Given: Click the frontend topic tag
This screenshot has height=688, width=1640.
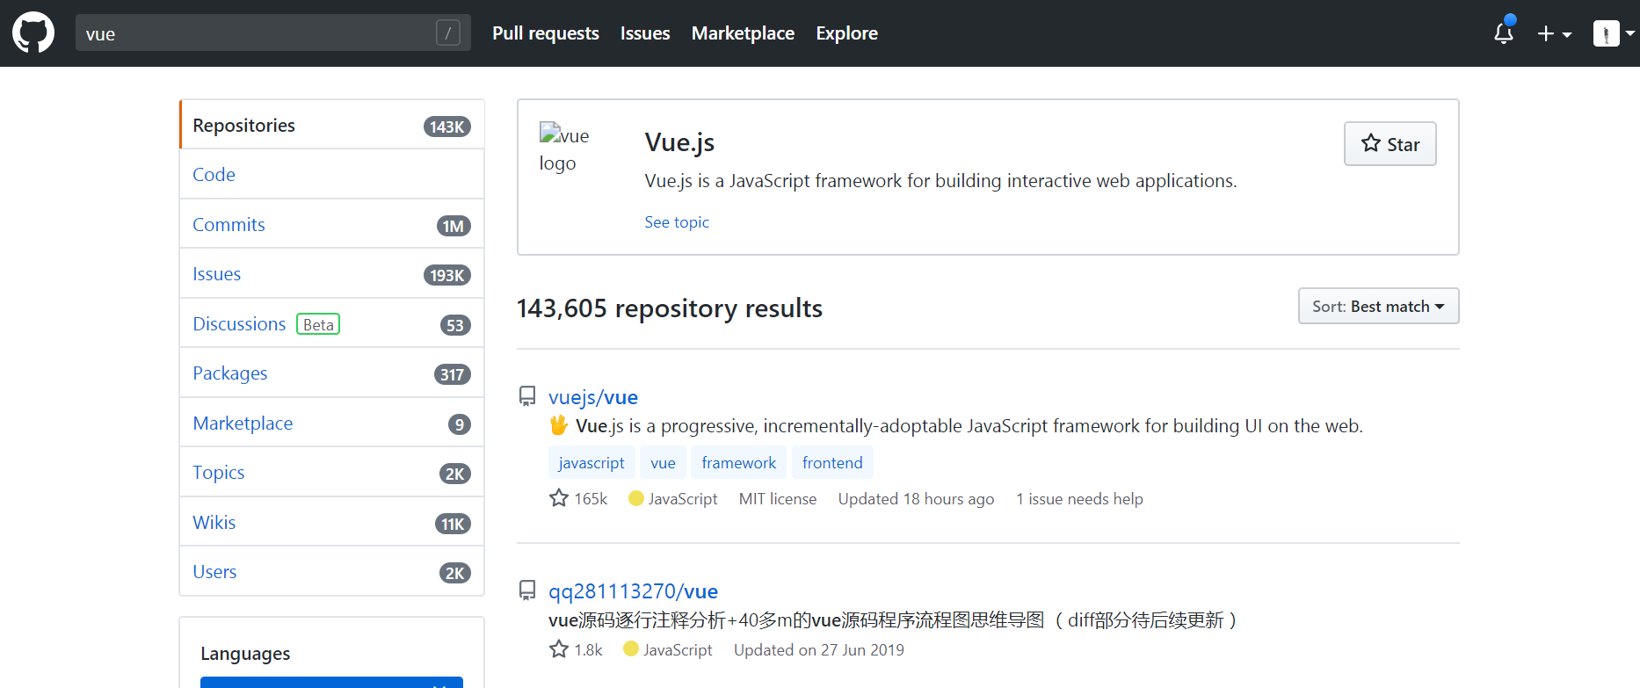Looking at the screenshot, I should pyautogui.click(x=832, y=463).
